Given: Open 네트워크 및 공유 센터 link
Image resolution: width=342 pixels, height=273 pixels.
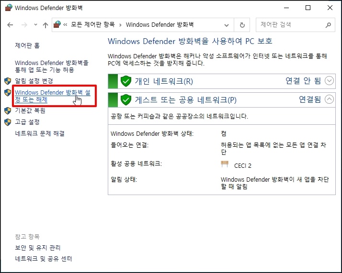Looking at the screenshot, I should [x=44, y=259].
